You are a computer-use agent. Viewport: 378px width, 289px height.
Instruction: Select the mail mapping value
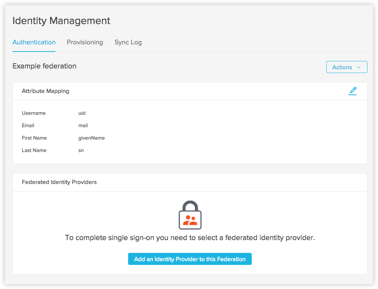(83, 125)
